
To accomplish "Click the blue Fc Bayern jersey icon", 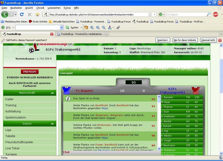I will (67, 90).
